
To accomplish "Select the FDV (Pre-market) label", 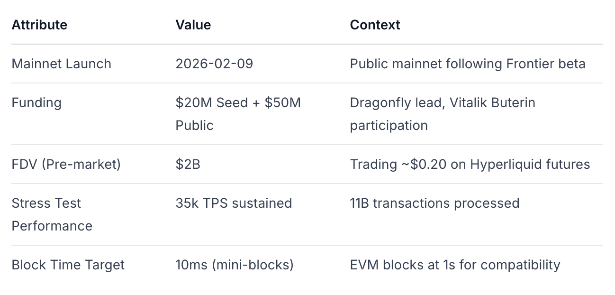I will pyautogui.click(x=66, y=164).
